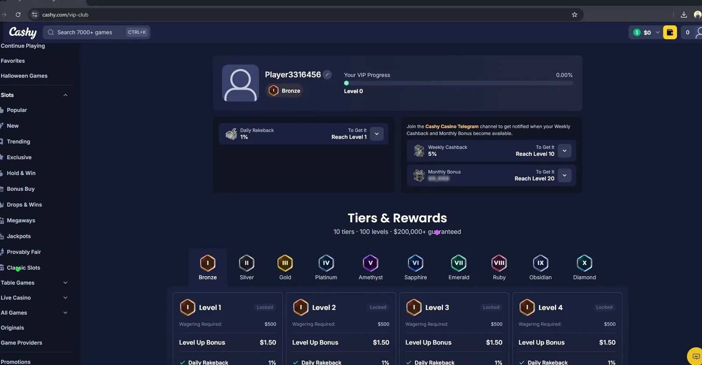Bookmark this page with the star icon

(574, 14)
